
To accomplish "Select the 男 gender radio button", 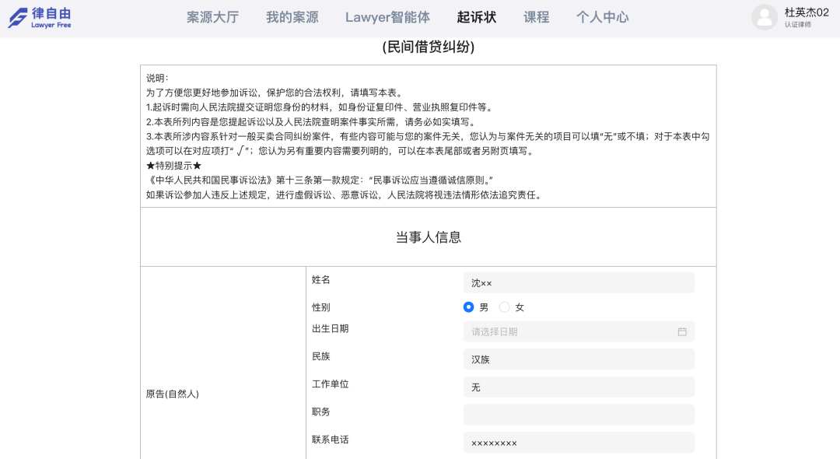I will (x=468, y=307).
